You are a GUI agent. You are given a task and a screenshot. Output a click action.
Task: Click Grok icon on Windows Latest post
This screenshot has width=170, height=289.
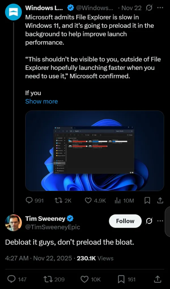click(x=149, y=8)
